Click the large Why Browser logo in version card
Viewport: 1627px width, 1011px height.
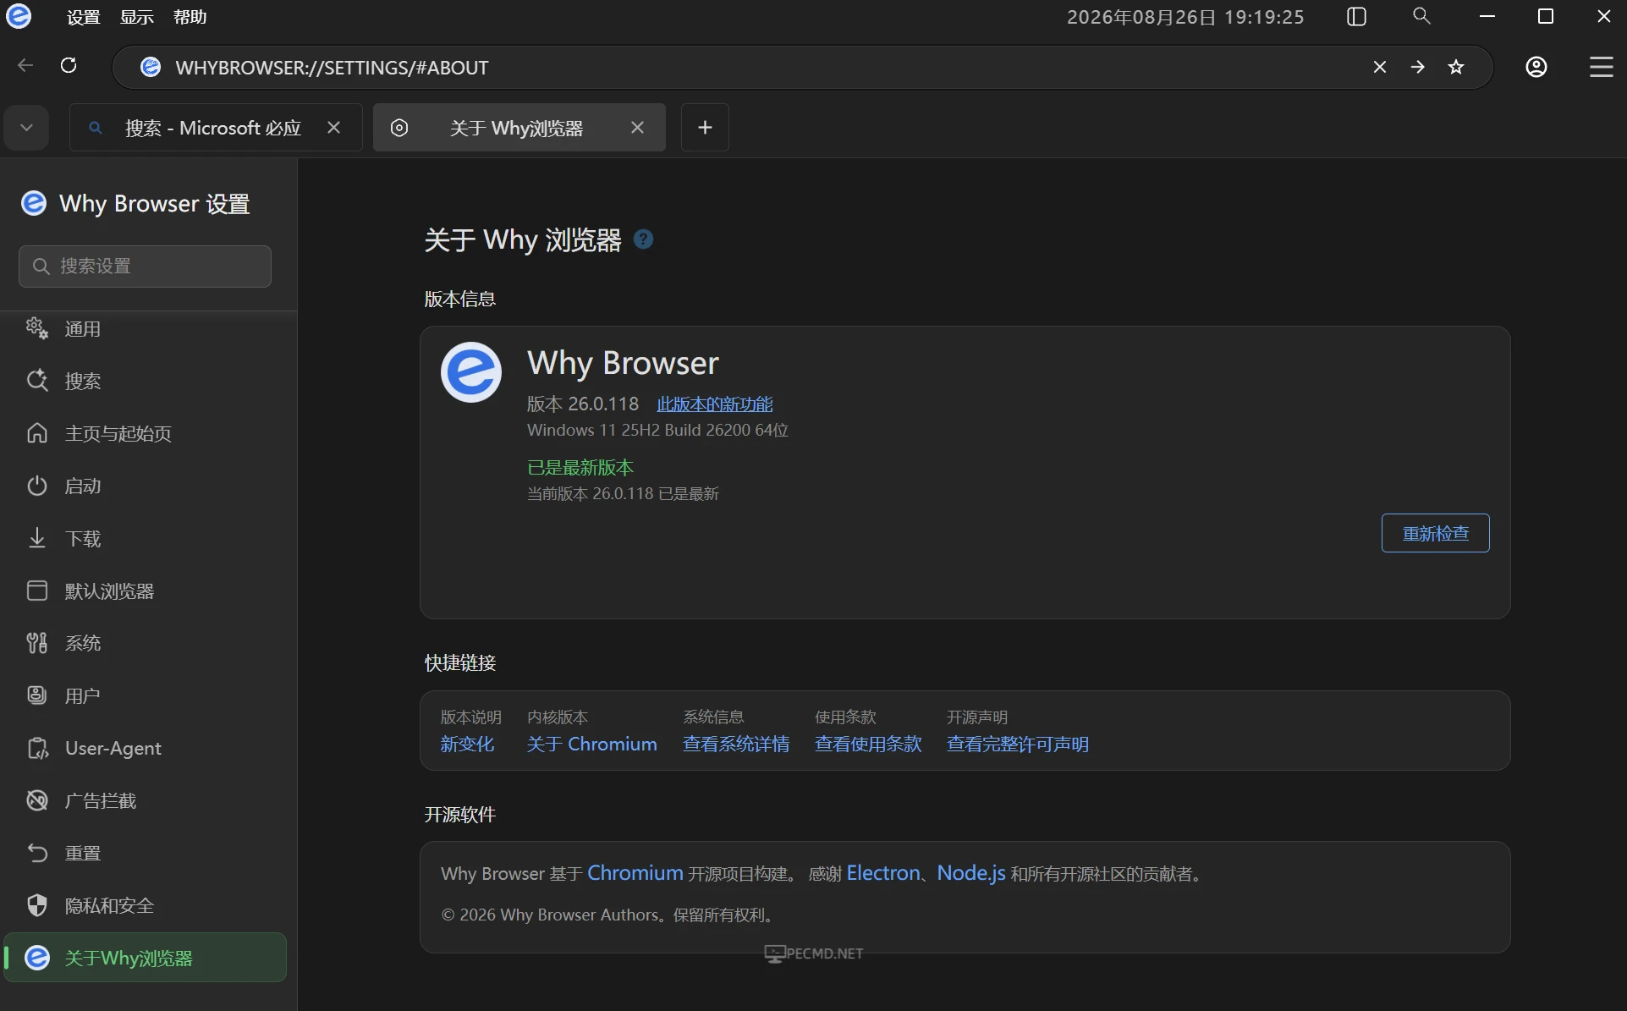471,372
